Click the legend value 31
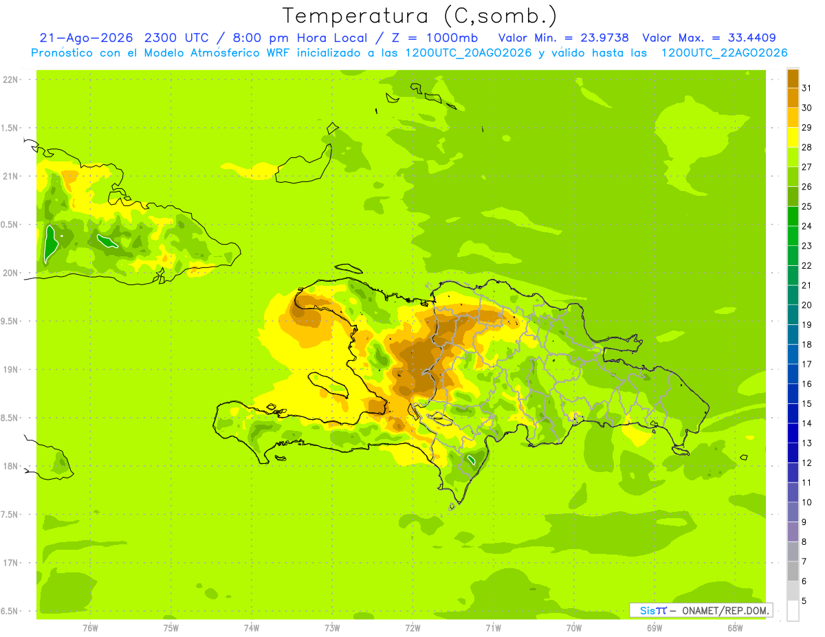 point(807,88)
